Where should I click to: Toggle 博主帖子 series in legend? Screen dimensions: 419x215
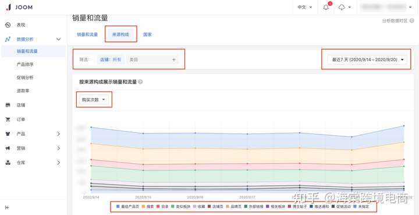click(x=297, y=206)
